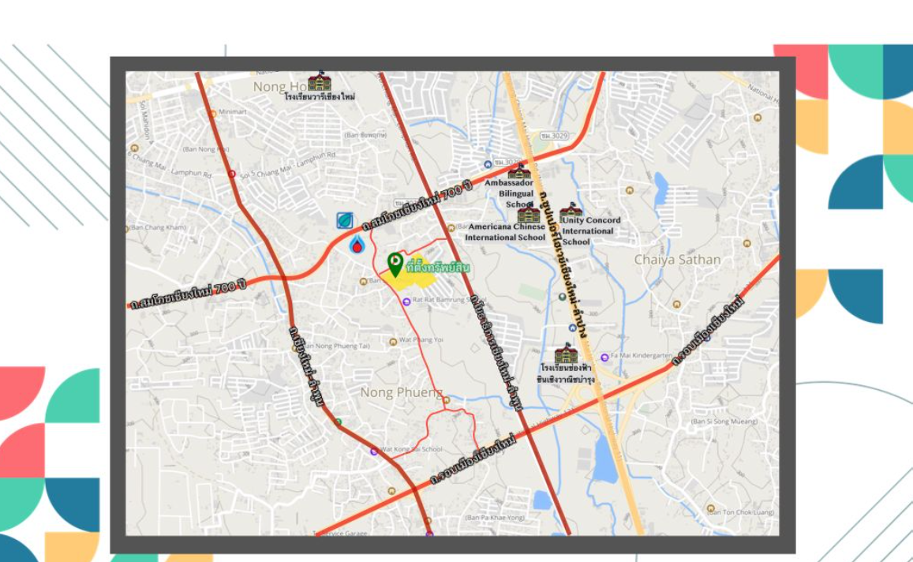Click ถ.รอบเมืองเชียงใหม่ label nearest Fa Mai Kindergarten
Viewport: 913px width, 562px height.
[x=708, y=332]
